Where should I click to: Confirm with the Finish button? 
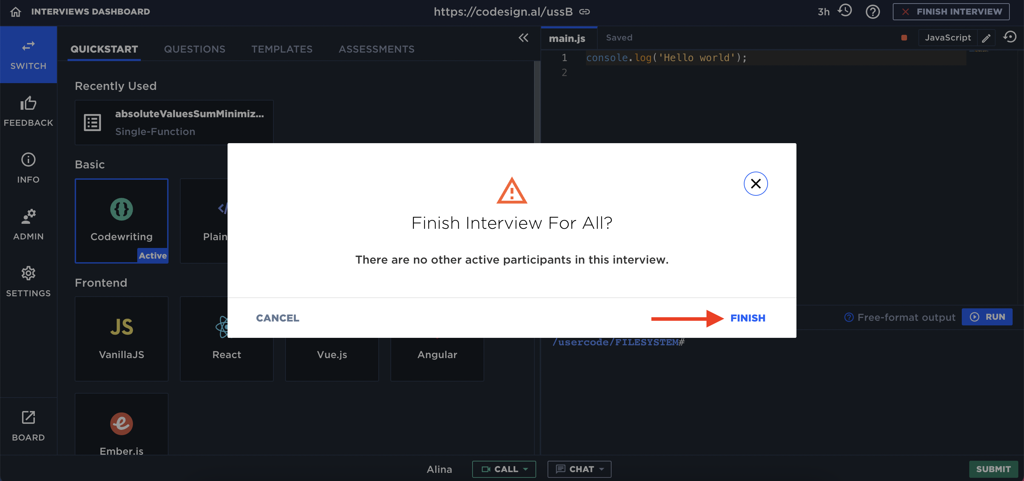(748, 318)
